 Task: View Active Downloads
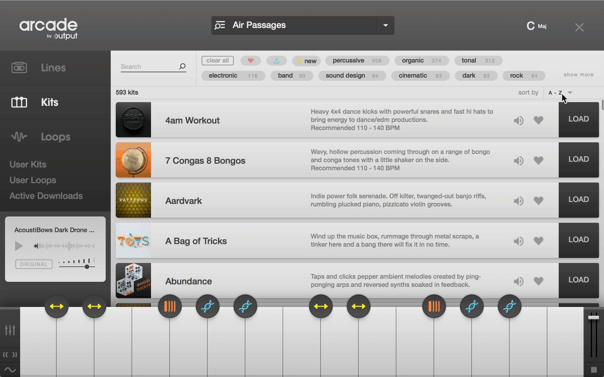click(x=46, y=196)
